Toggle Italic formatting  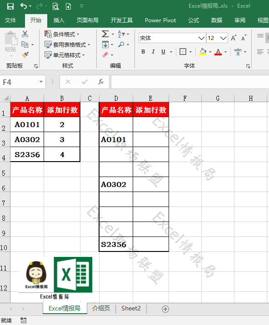pos(153,52)
